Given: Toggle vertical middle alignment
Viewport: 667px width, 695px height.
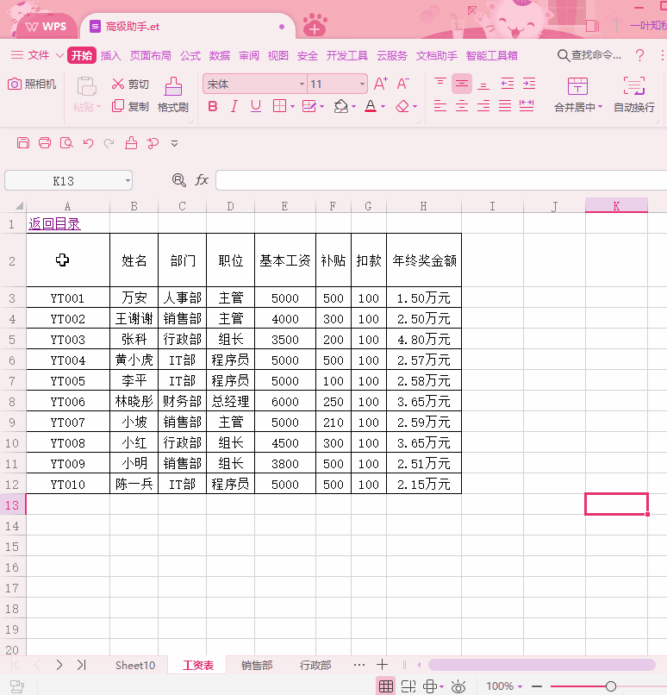Looking at the screenshot, I should [462, 84].
